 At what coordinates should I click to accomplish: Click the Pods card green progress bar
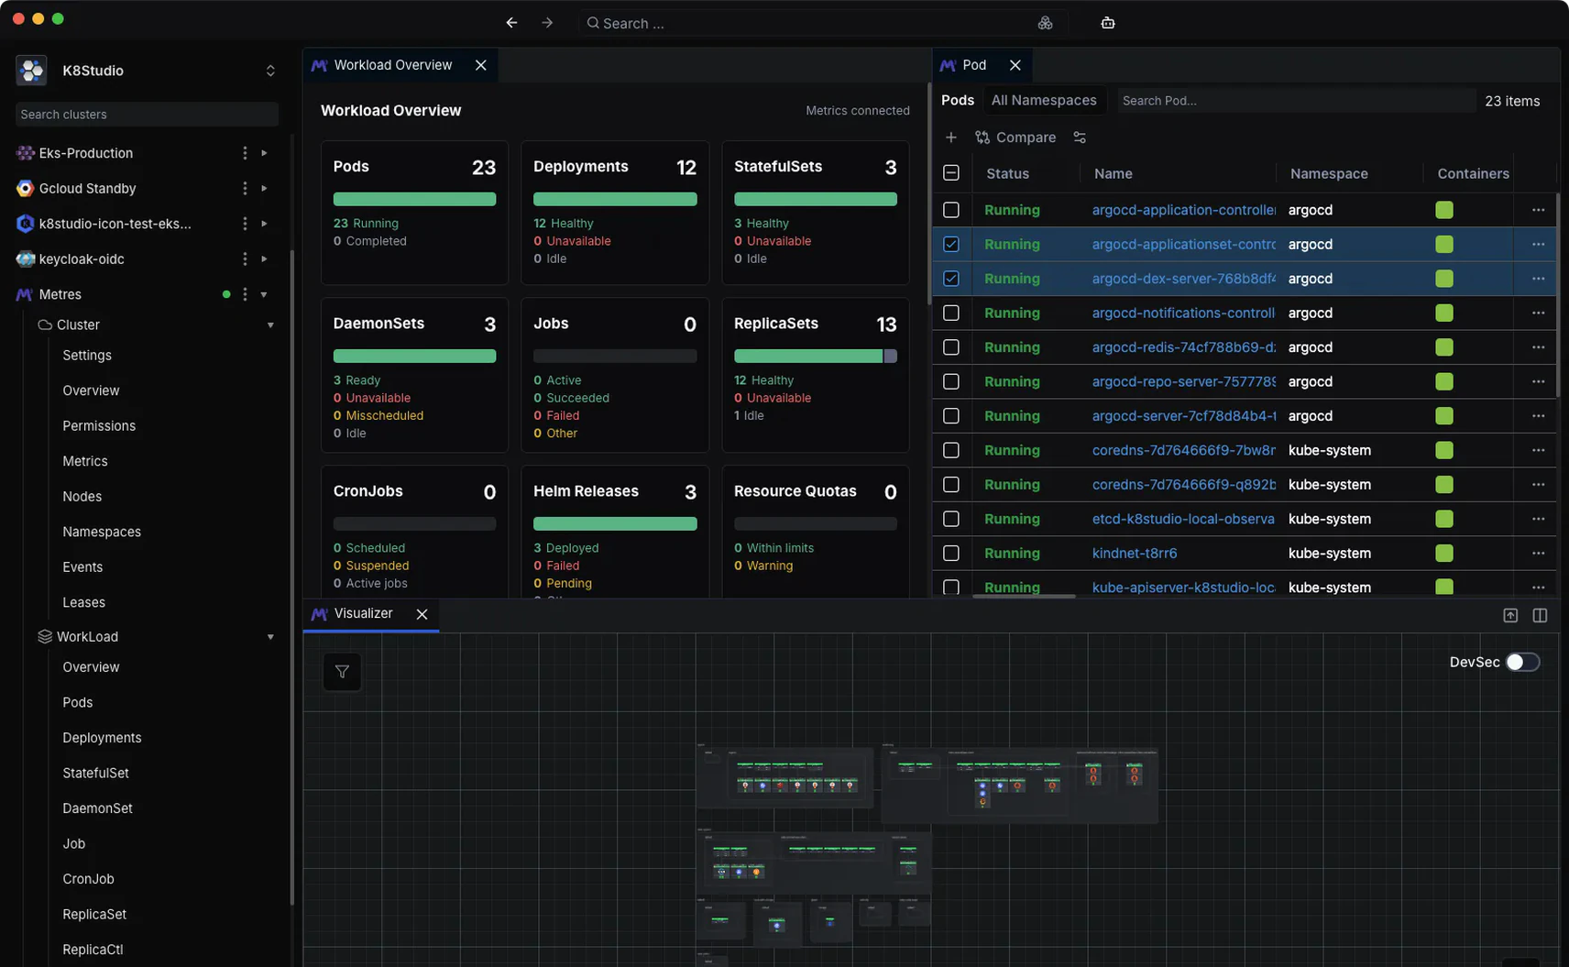[x=414, y=199]
